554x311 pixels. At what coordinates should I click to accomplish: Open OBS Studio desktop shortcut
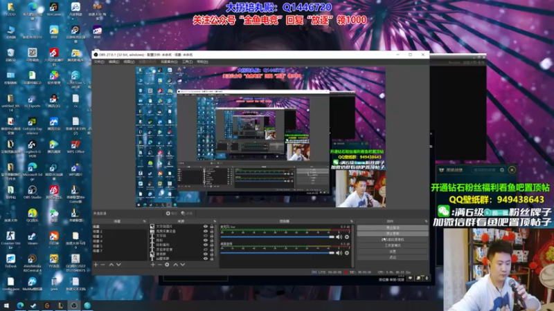(x=32, y=192)
